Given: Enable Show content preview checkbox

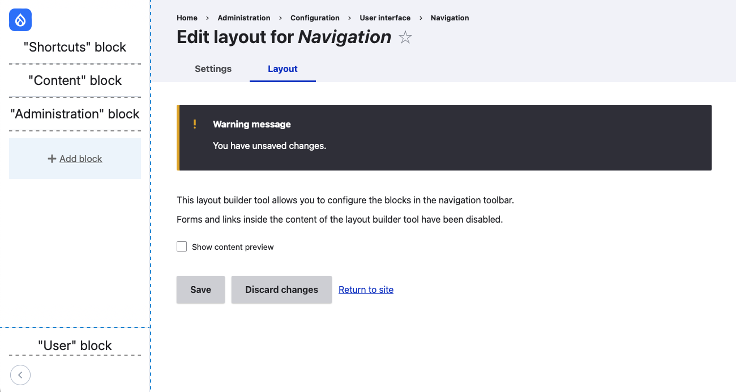Looking at the screenshot, I should tap(182, 246).
